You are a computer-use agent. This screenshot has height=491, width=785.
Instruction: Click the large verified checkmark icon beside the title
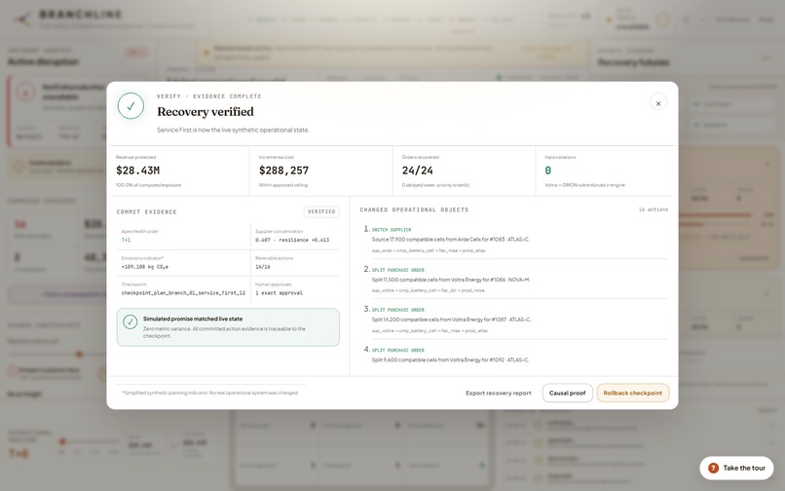(131, 106)
